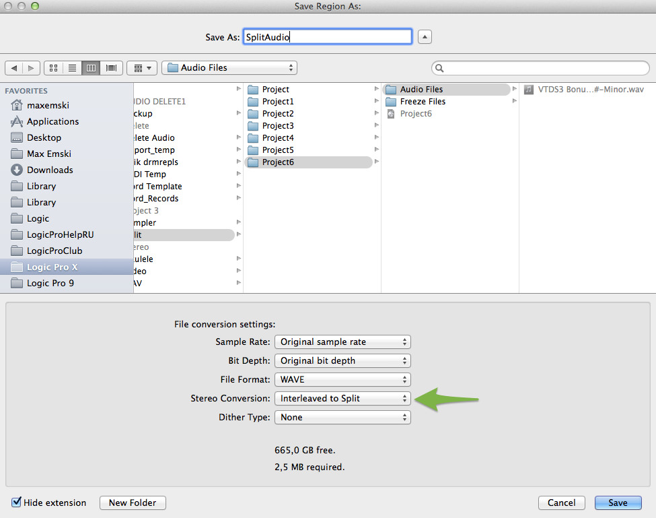
Task: Switch to list view
Action: pyautogui.click(x=72, y=67)
